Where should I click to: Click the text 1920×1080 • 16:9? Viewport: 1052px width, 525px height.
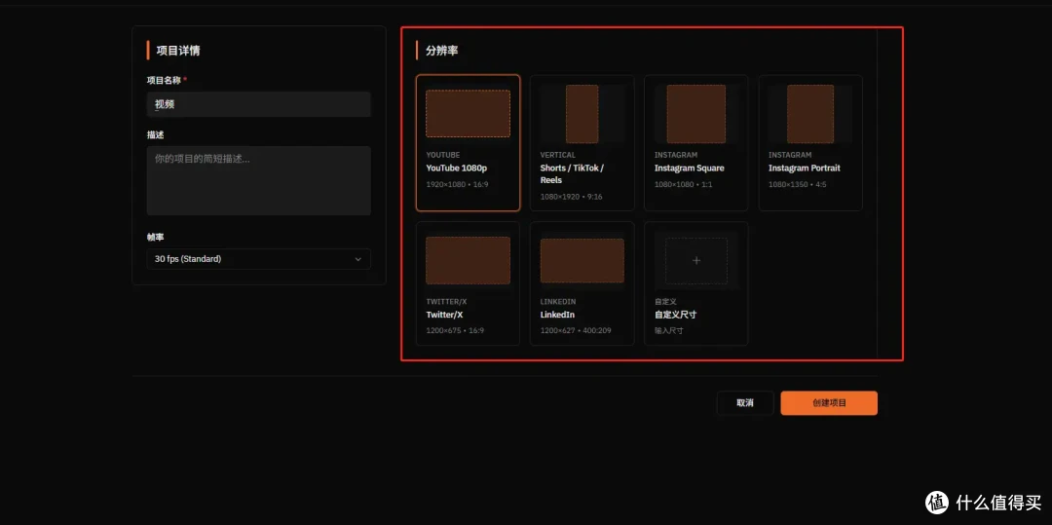pos(457,184)
